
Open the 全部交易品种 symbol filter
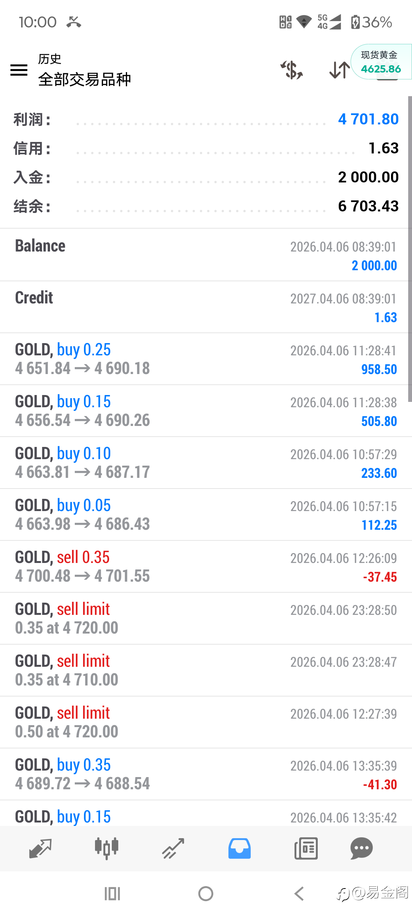click(85, 79)
